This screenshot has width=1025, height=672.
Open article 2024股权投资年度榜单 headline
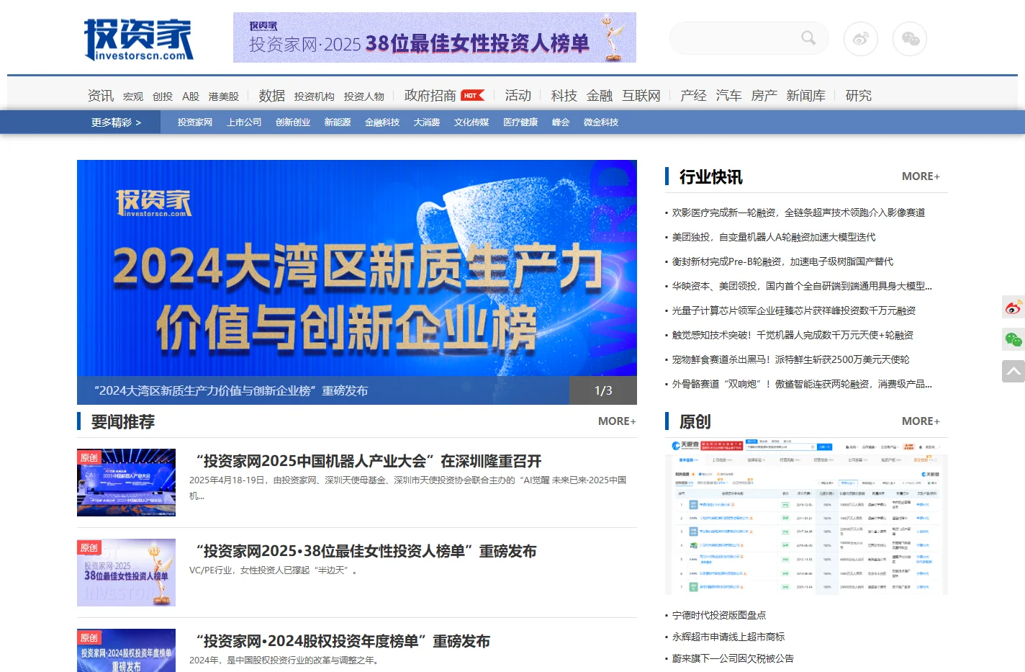pyautogui.click(x=343, y=641)
